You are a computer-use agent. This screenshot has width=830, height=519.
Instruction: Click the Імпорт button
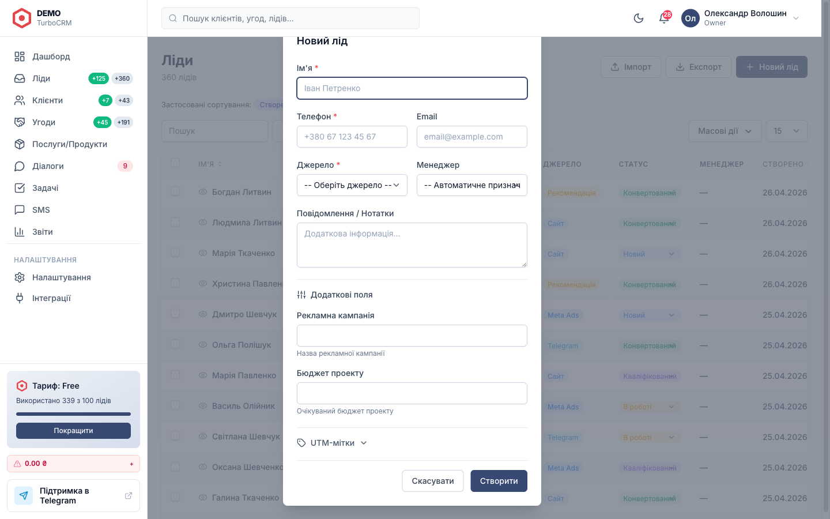click(x=631, y=67)
